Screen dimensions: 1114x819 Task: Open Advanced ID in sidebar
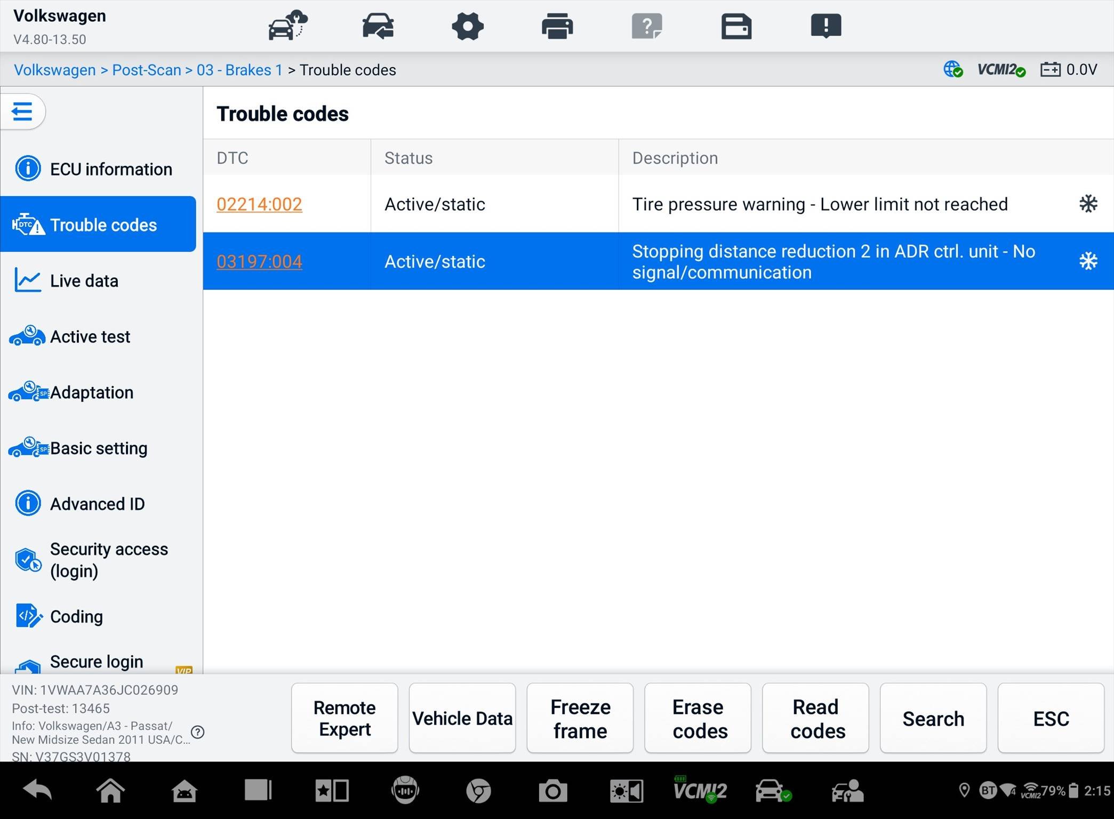point(99,504)
